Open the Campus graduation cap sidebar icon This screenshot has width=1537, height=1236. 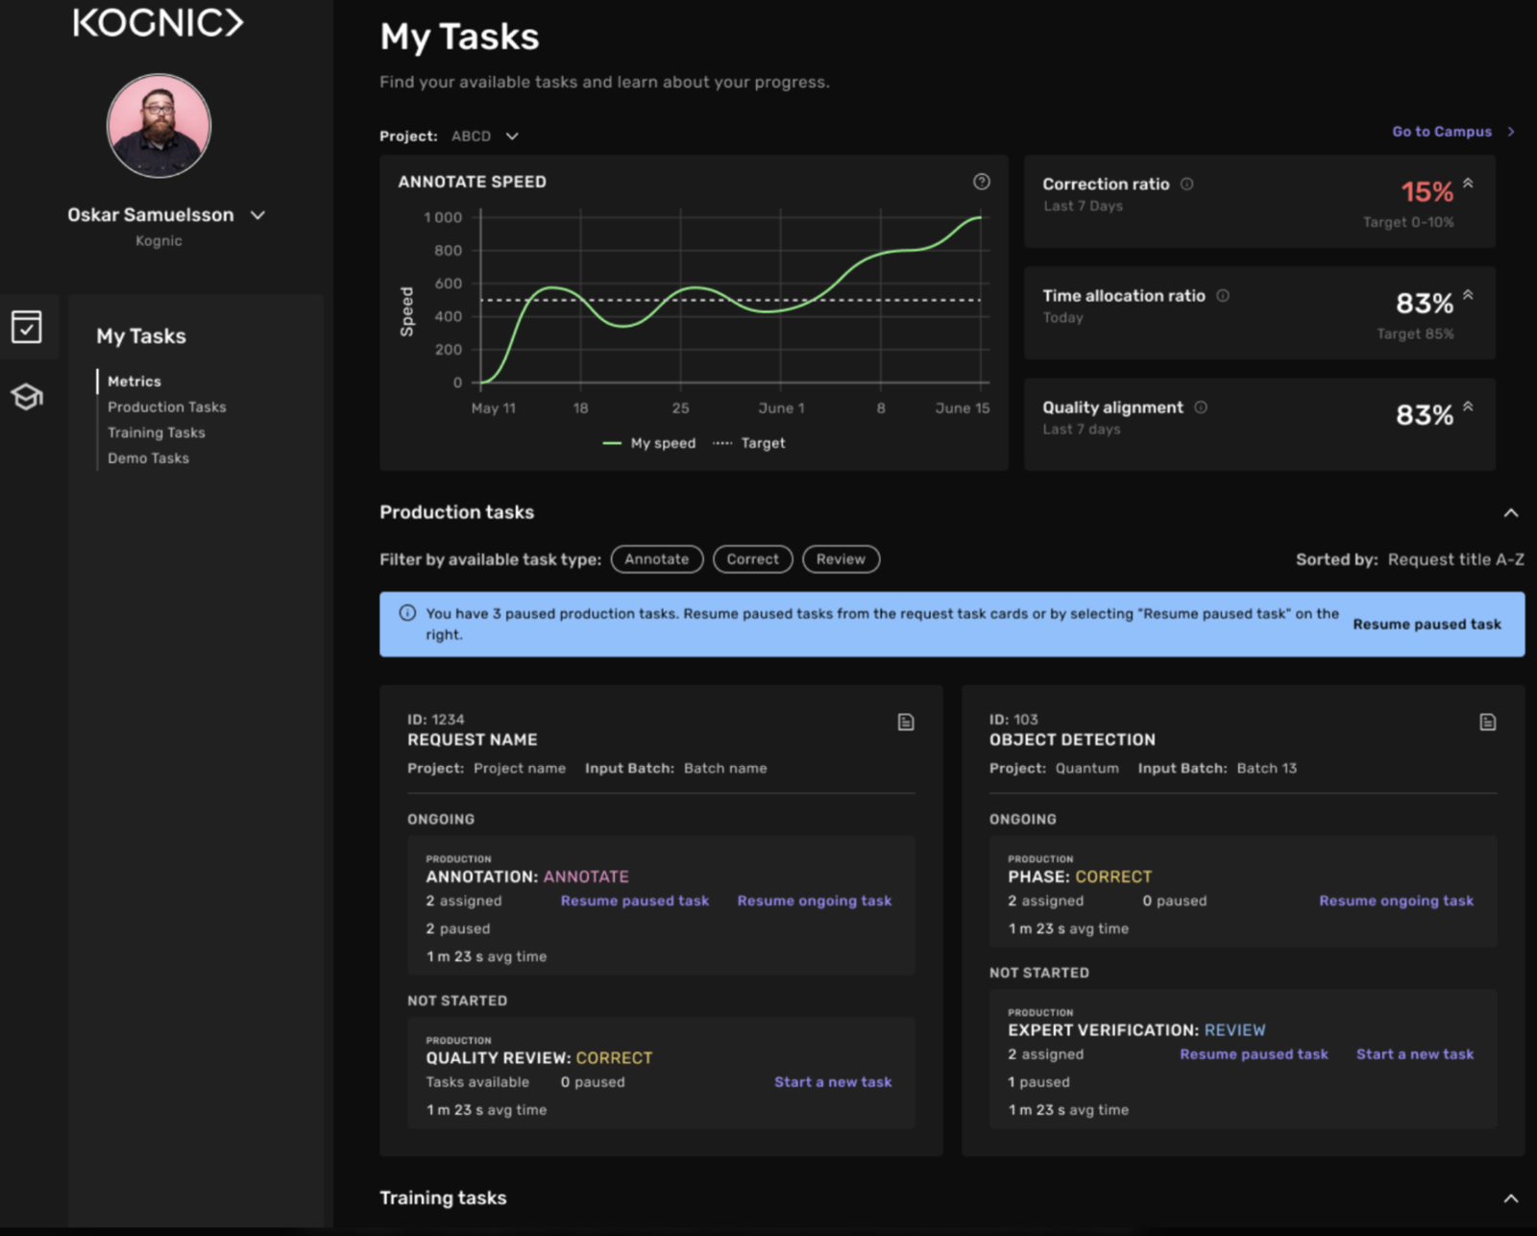(x=27, y=396)
